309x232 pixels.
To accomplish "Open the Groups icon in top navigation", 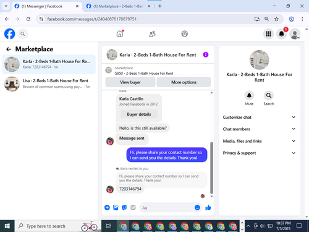I will click(184, 33).
